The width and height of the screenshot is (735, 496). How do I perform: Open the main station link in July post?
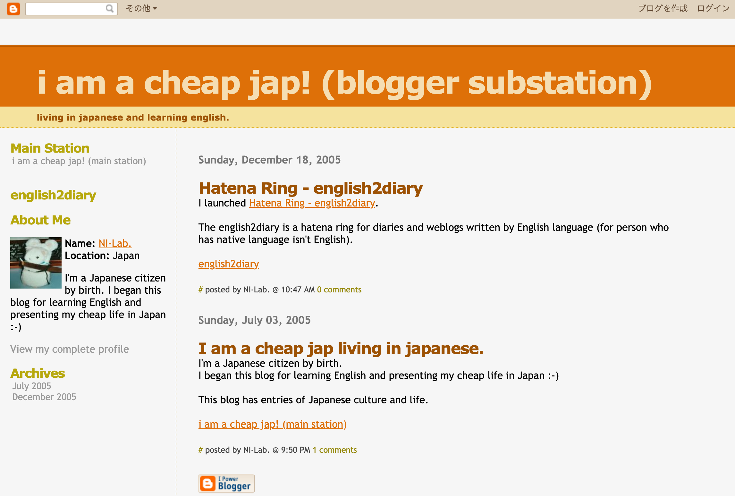273,424
